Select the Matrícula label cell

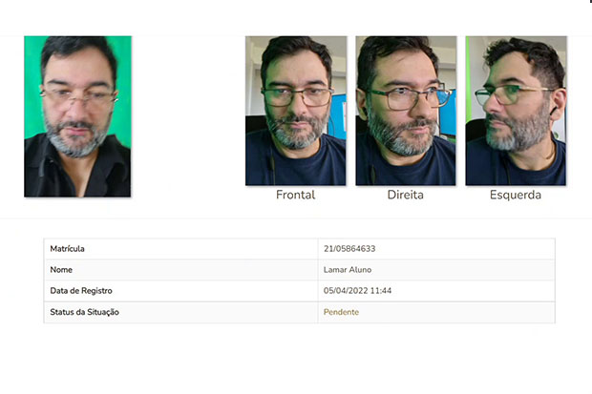pyautogui.click(x=180, y=249)
